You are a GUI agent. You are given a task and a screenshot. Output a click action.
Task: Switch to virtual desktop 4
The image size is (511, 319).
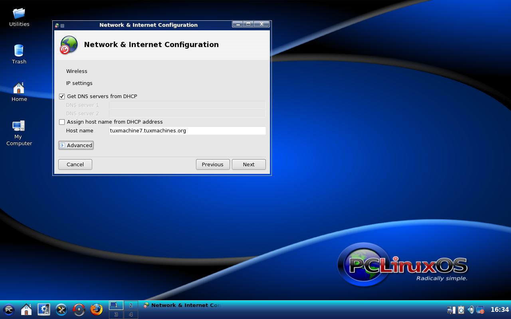tap(131, 315)
